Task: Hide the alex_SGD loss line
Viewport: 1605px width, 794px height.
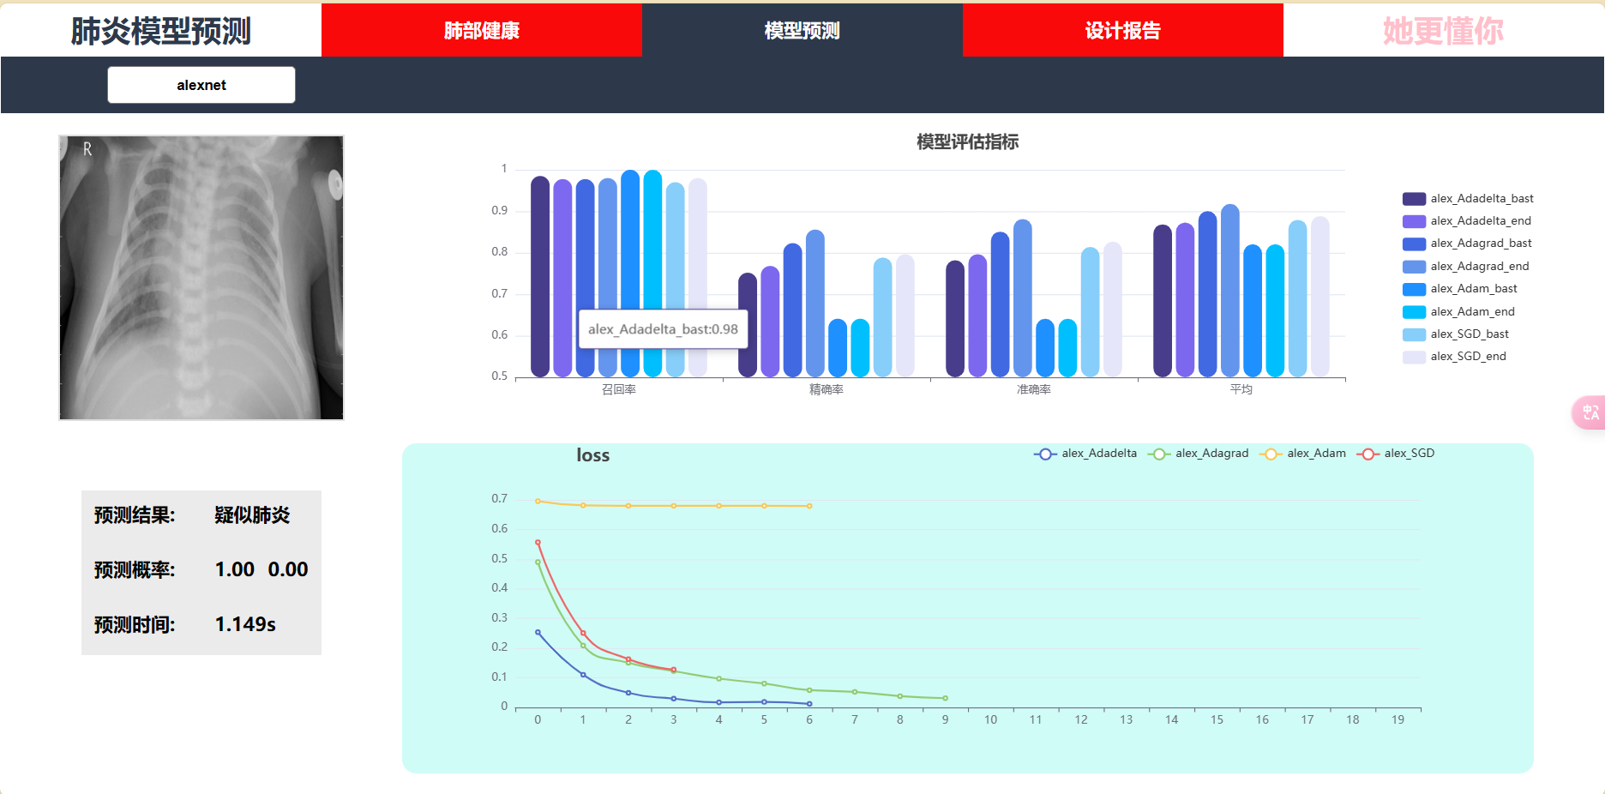Action: (x=1396, y=454)
